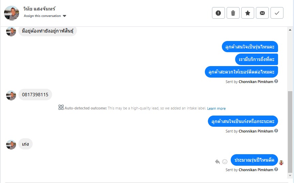Open the header profile picture
This screenshot has height=183, width=294.
click(12, 13)
